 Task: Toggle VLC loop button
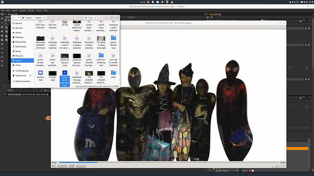click(80, 166)
